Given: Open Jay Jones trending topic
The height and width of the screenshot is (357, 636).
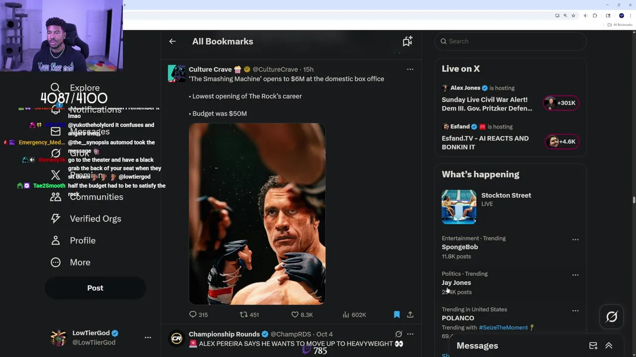Looking at the screenshot, I should pyautogui.click(x=456, y=283).
